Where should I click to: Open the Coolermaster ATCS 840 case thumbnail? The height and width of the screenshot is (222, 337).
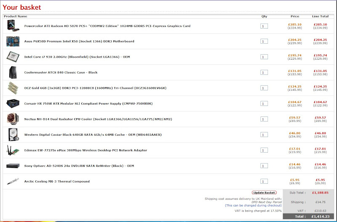pyautogui.click(x=13, y=72)
